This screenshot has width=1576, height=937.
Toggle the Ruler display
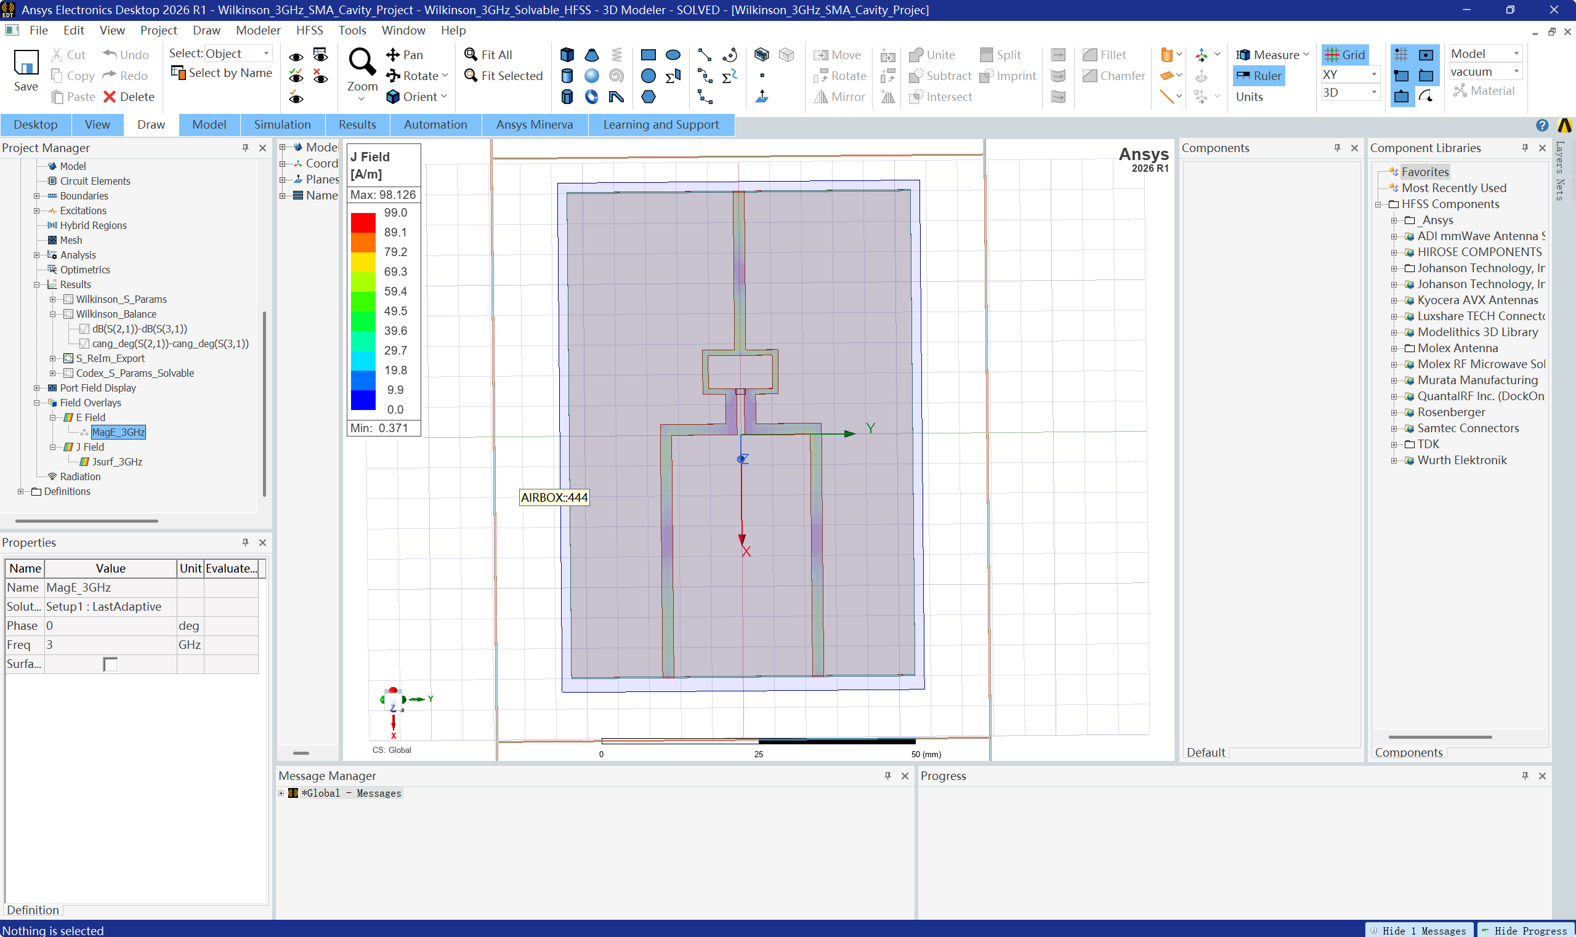tap(1259, 76)
